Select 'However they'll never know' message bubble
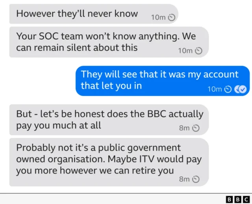Screen dimensions: 252x204 coord(94,14)
